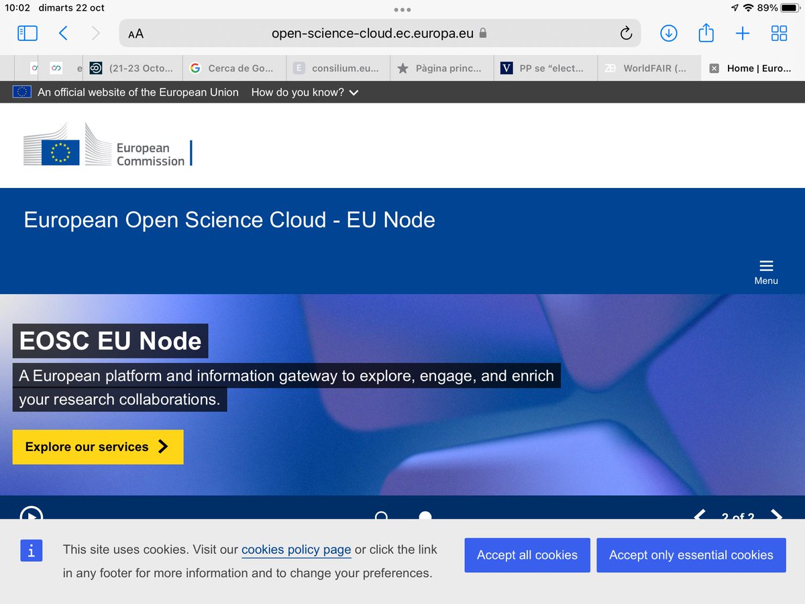Select the first carousel slide dot
805x604 pixels.
(x=381, y=517)
